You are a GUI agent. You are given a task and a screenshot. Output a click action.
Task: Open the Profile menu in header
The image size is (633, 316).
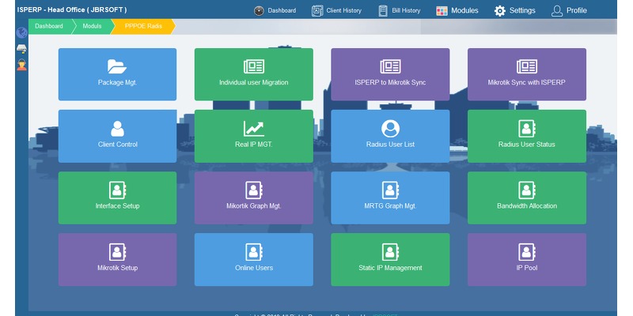click(x=569, y=10)
